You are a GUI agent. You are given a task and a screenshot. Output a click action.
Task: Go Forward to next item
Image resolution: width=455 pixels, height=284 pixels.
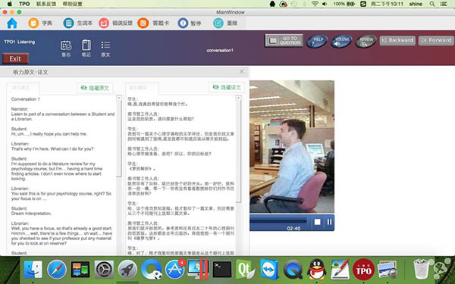[436, 41]
